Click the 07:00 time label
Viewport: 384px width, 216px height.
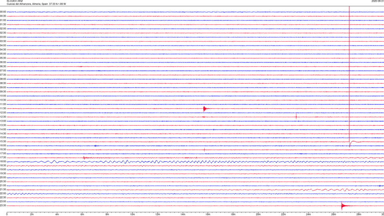[3, 70]
